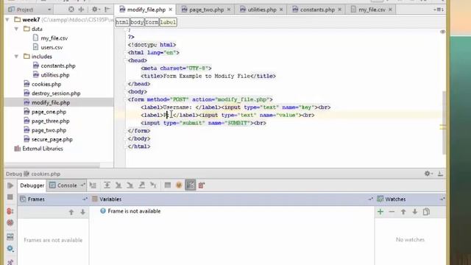The width and height of the screenshot is (471, 265).
Task: Switch to the Console tab in Debug panel
Action: (67, 185)
